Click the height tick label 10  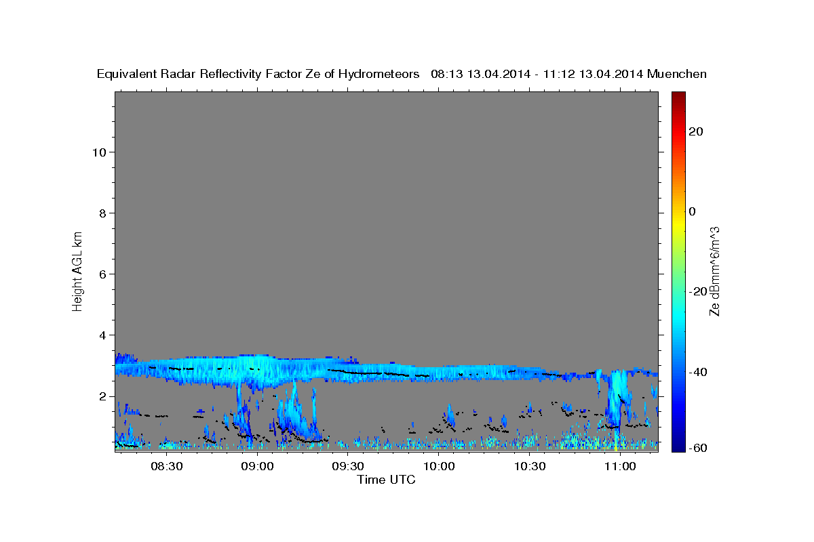click(98, 152)
